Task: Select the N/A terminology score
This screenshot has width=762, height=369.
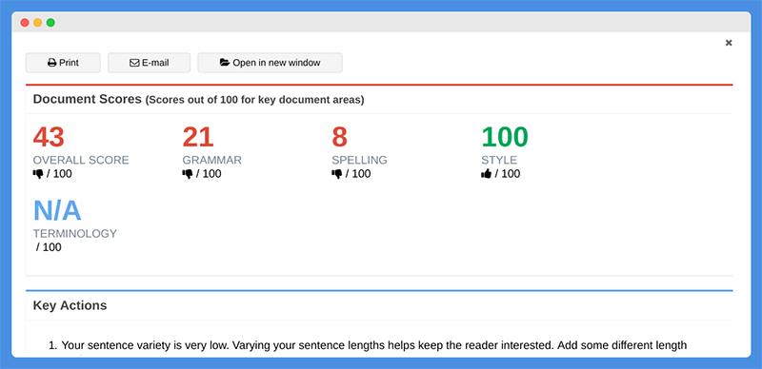Action: [x=57, y=211]
